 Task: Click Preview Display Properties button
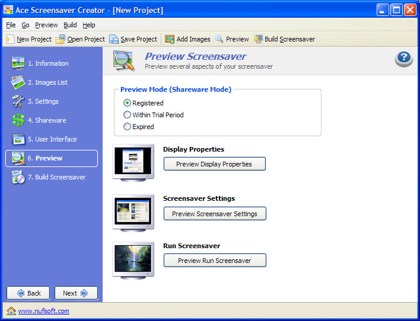coord(215,163)
